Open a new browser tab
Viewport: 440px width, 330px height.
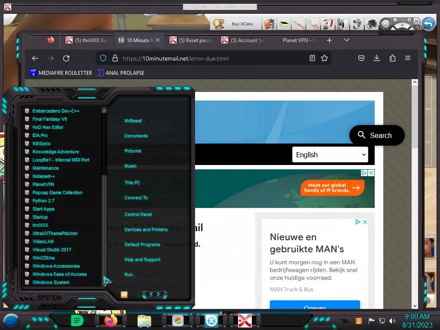329,40
